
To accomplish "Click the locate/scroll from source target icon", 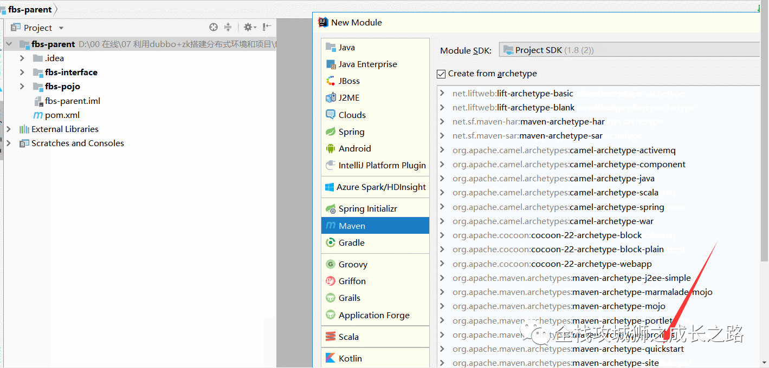I will pyautogui.click(x=214, y=27).
